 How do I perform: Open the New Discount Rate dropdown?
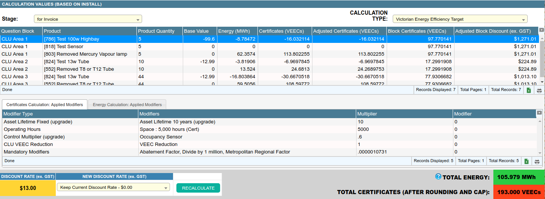point(113,187)
